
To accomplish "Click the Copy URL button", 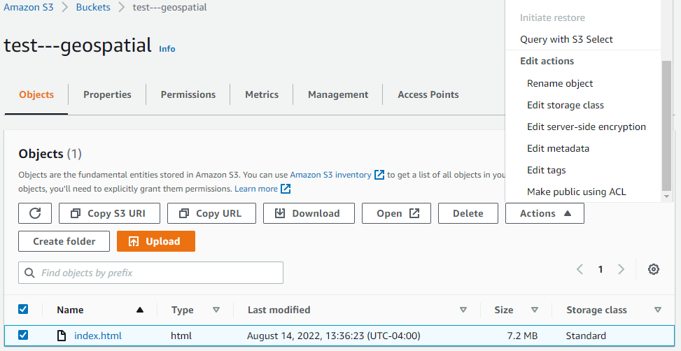I will pyautogui.click(x=211, y=213).
